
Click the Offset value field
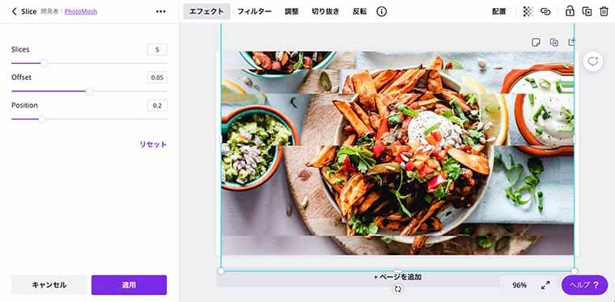click(x=157, y=78)
